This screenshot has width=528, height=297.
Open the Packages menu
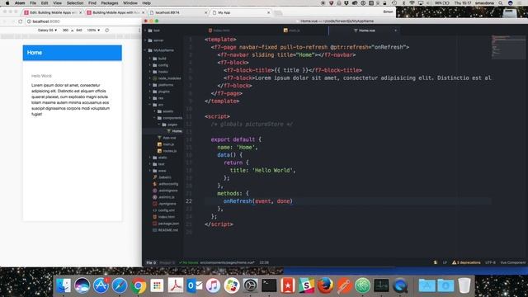pyautogui.click(x=110, y=3)
